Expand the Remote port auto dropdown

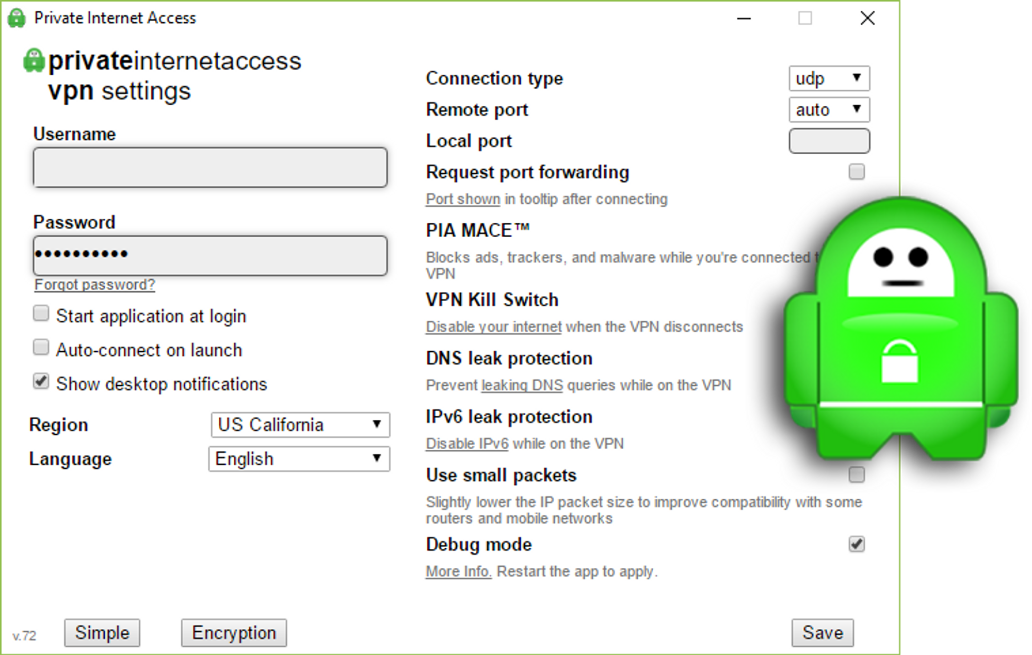pos(829,109)
